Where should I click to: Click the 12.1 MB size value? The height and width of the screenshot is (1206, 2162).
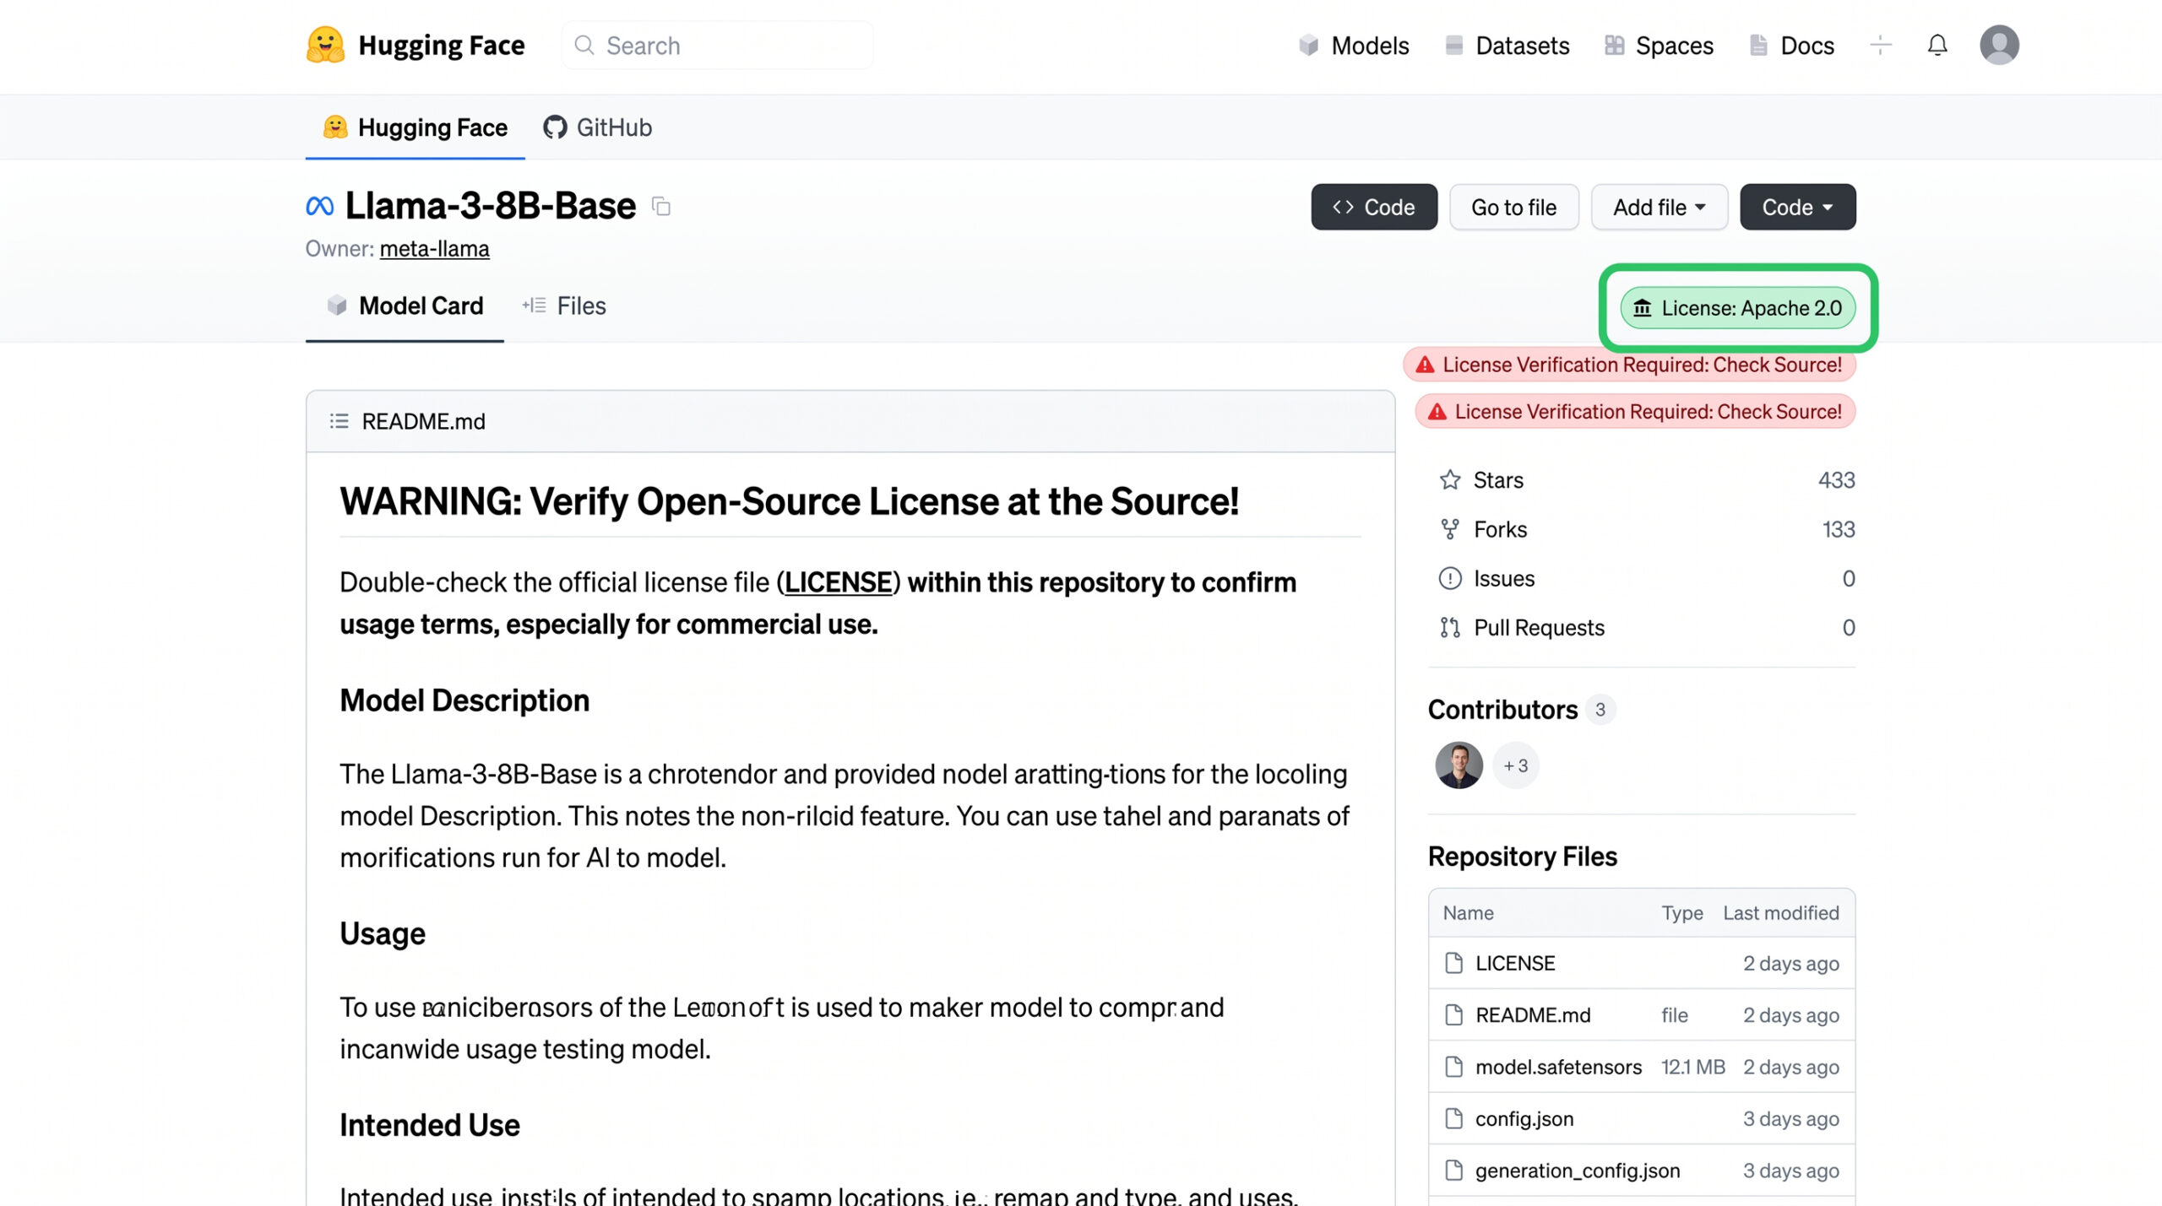pos(1693,1067)
